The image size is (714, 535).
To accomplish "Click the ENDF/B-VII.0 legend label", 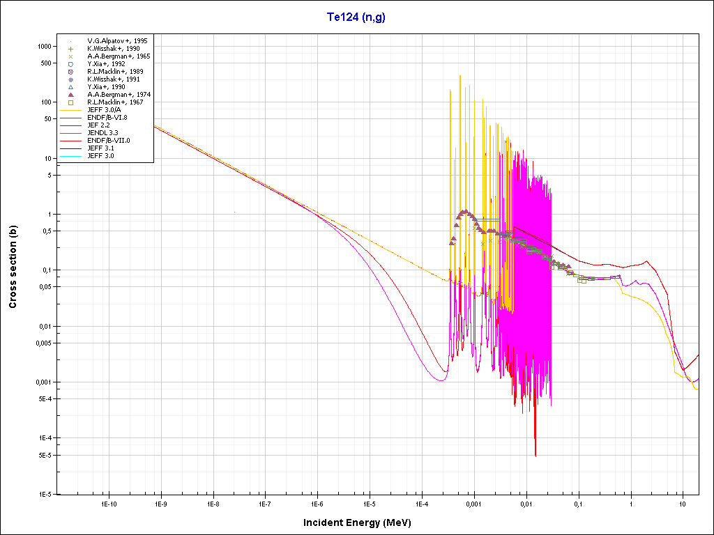I will pyautogui.click(x=108, y=141).
